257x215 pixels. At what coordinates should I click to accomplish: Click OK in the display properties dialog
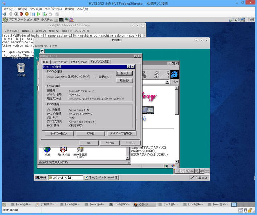click(89, 143)
